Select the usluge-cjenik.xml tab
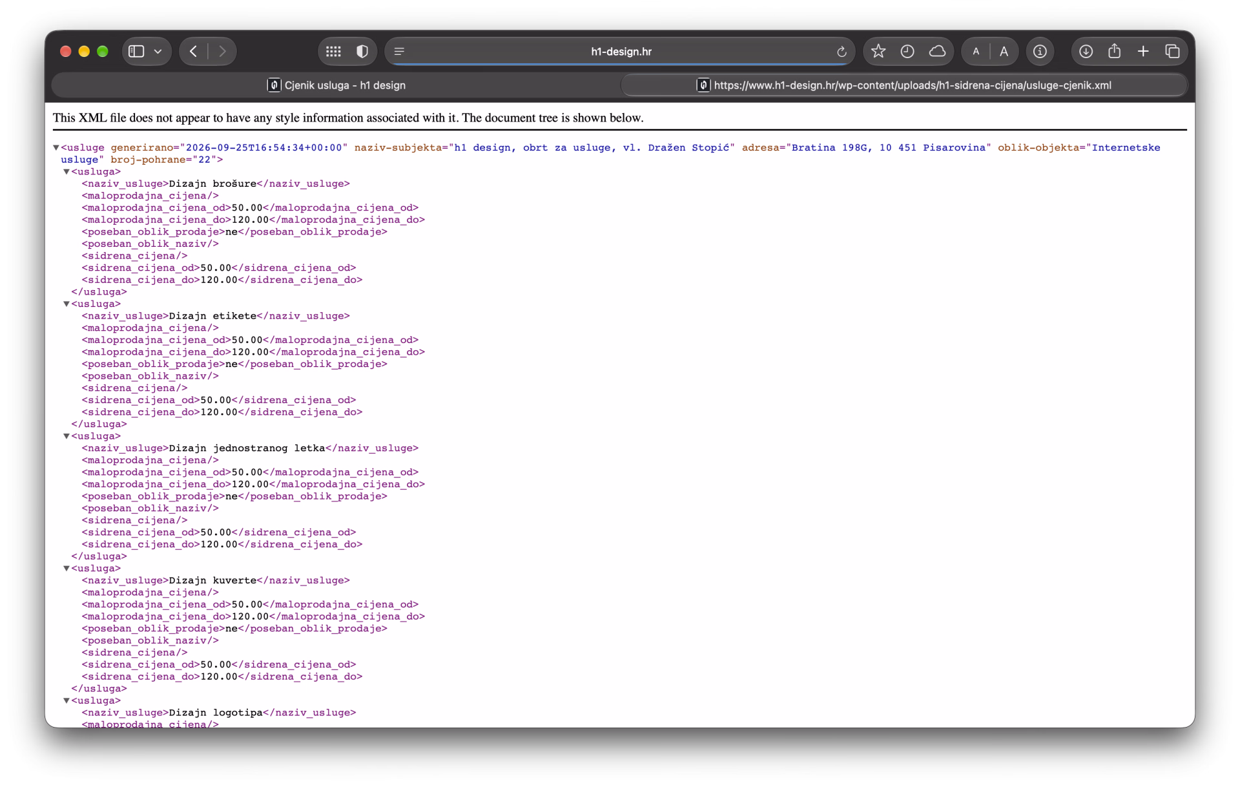 (904, 85)
